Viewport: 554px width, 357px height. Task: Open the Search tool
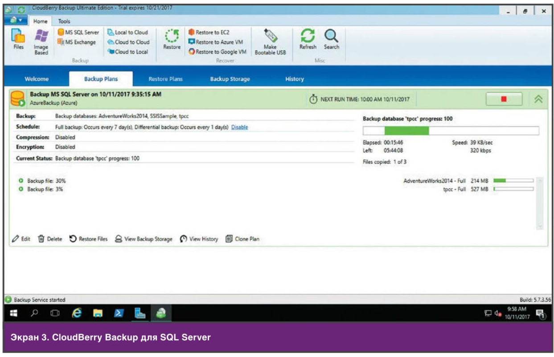[x=331, y=39]
